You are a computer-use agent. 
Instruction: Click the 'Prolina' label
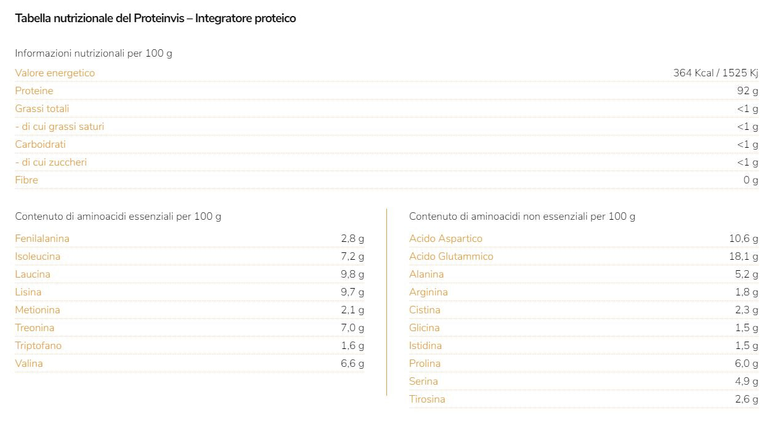pos(425,363)
